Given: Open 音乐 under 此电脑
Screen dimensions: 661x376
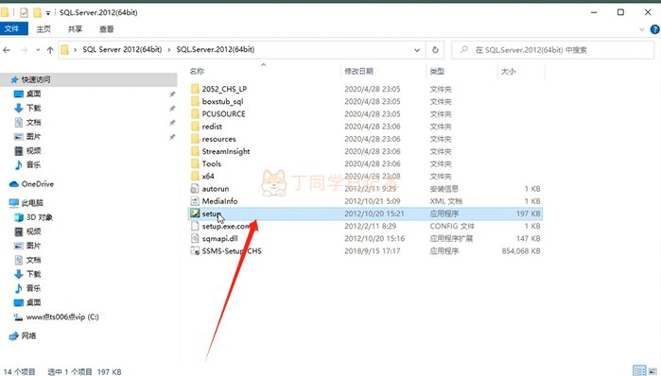Looking at the screenshot, I should pyautogui.click(x=34, y=288).
